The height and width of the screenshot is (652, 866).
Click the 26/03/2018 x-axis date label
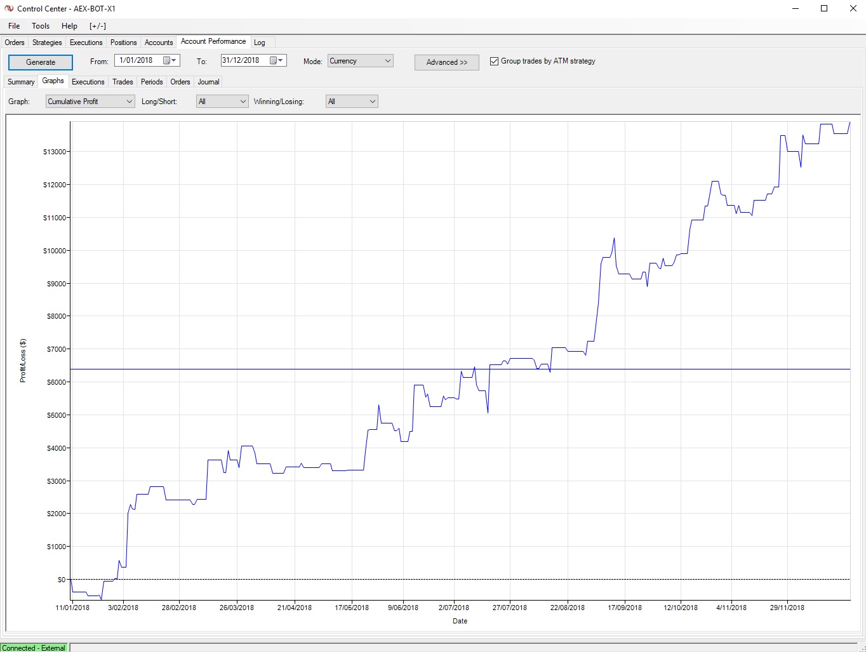(237, 608)
